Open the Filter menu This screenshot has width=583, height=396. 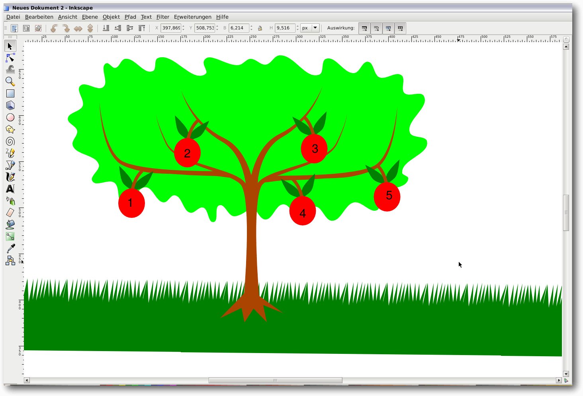pos(162,17)
